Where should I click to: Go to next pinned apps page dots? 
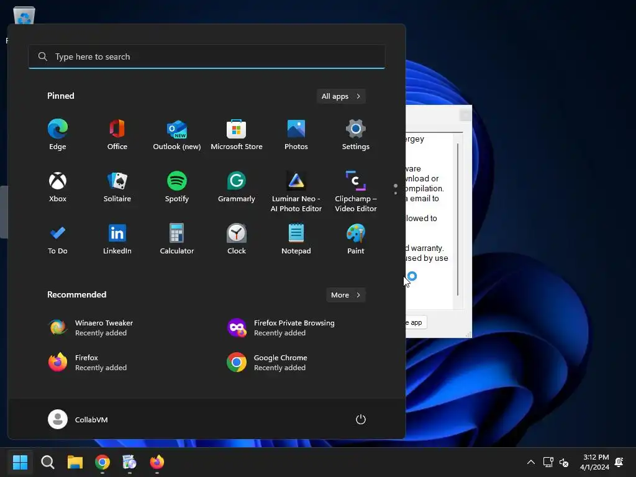(x=396, y=189)
